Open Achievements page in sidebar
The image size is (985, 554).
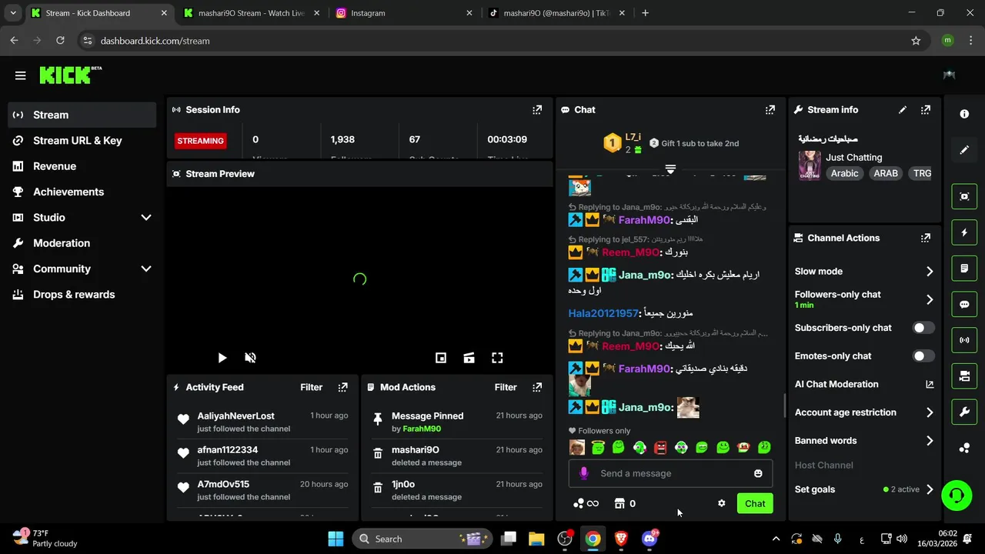pos(82,192)
